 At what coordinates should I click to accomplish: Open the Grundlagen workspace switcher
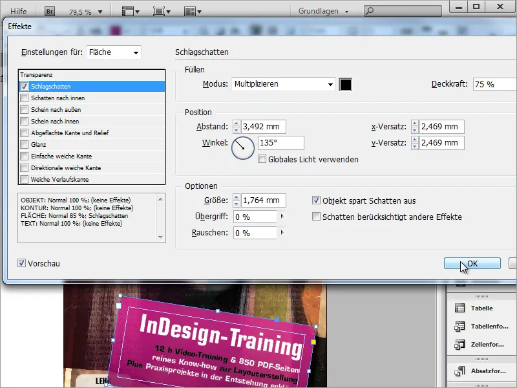[323, 11]
